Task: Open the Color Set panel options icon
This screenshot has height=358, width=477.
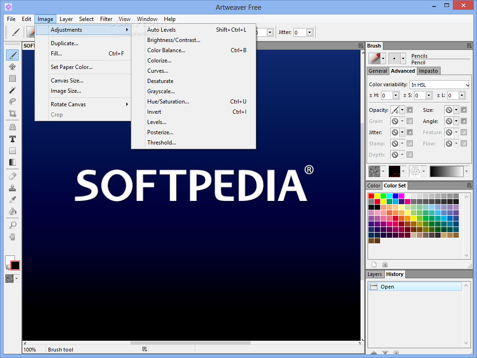Action: pos(469,186)
